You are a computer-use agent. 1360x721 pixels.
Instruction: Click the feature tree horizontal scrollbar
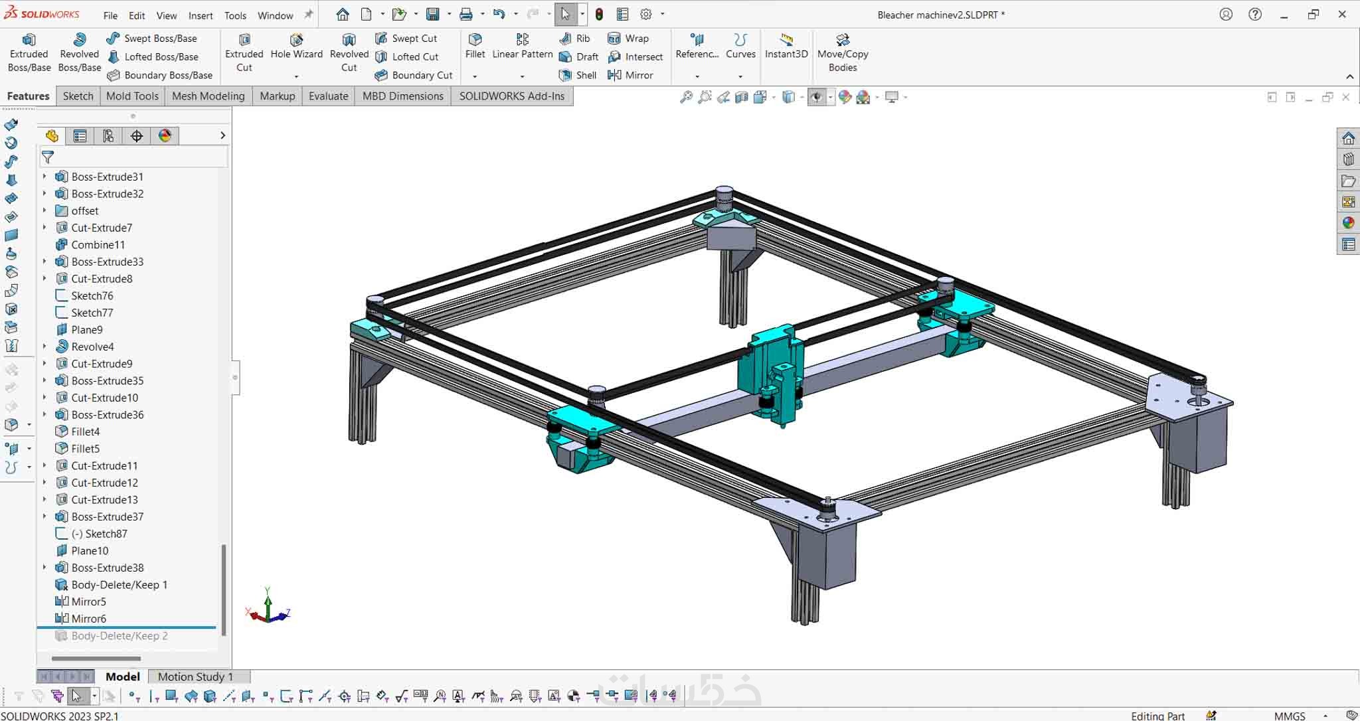coord(96,659)
